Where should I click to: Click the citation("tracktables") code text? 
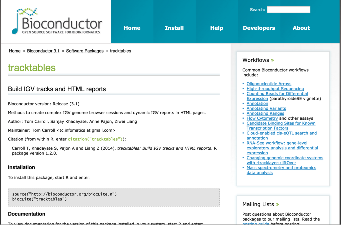95,139
